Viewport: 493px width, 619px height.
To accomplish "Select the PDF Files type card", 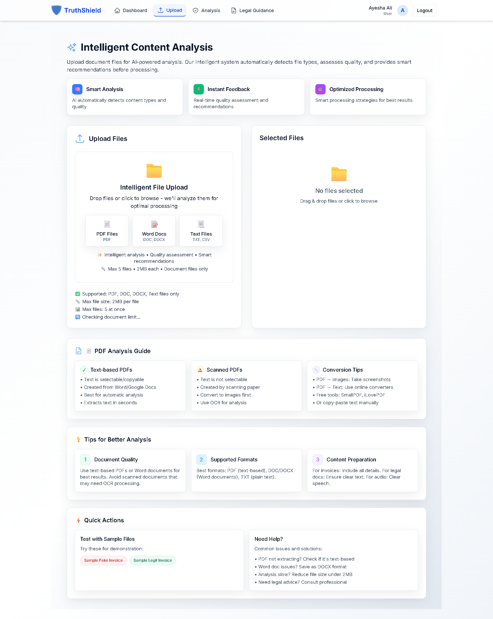I will [x=107, y=230].
